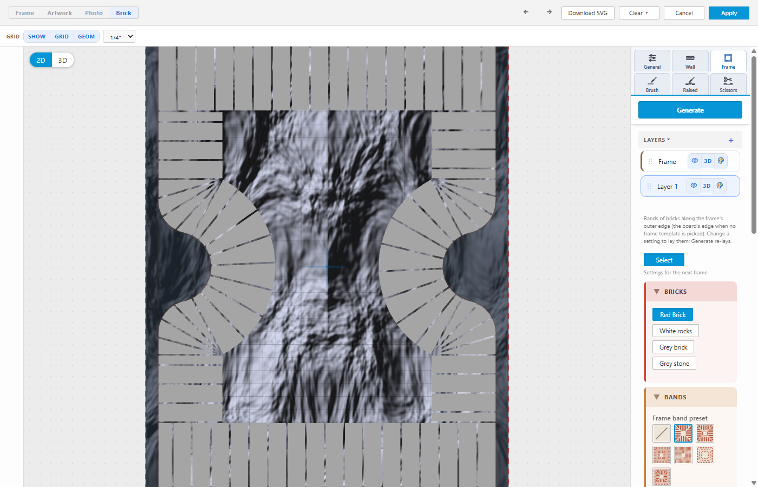758x487 pixels.
Task: Toggle 3D for Layer 1
Action: [707, 186]
